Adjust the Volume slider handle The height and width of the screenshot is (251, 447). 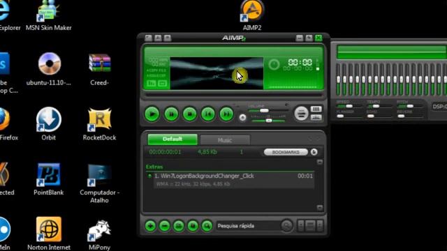point(264,110)
